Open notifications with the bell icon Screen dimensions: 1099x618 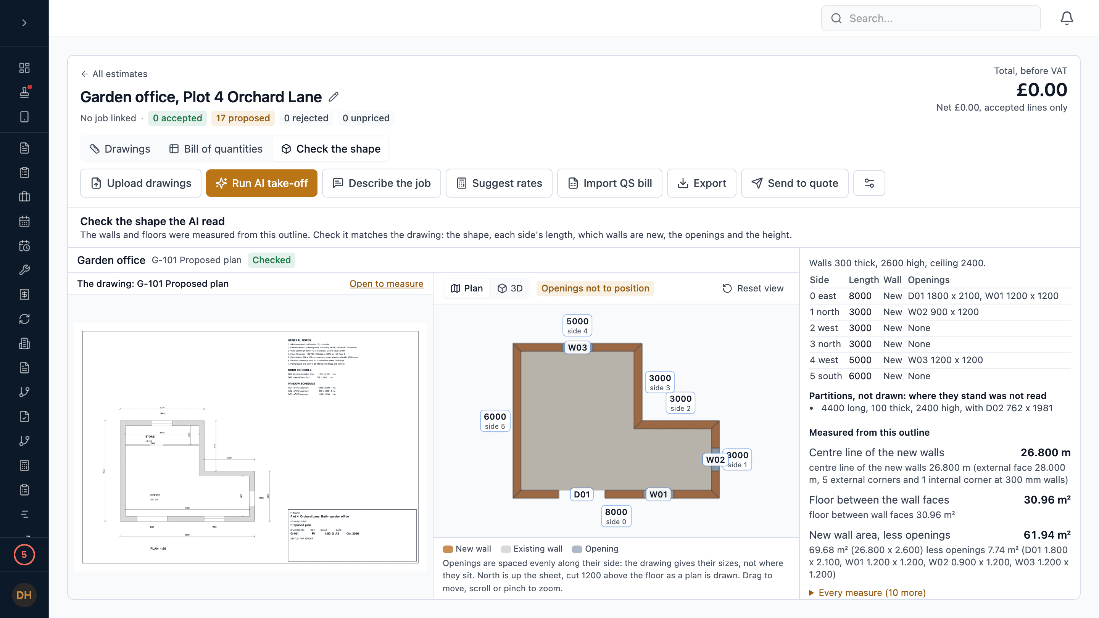1067,18
